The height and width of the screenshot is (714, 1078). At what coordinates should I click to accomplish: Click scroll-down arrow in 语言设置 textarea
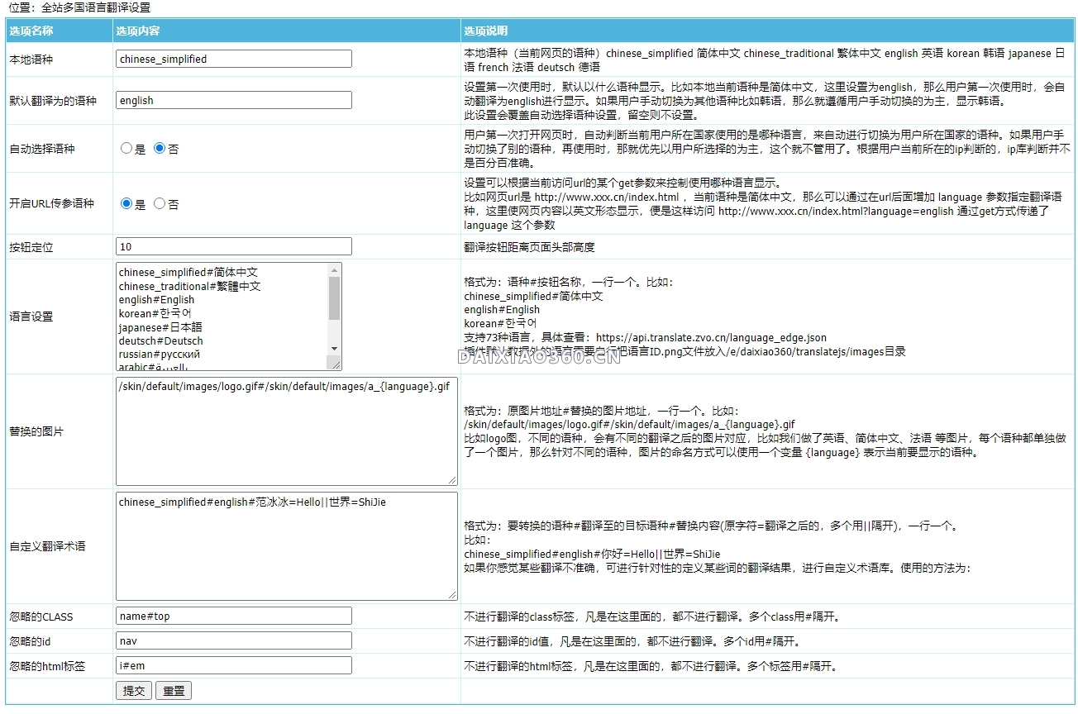335,349
